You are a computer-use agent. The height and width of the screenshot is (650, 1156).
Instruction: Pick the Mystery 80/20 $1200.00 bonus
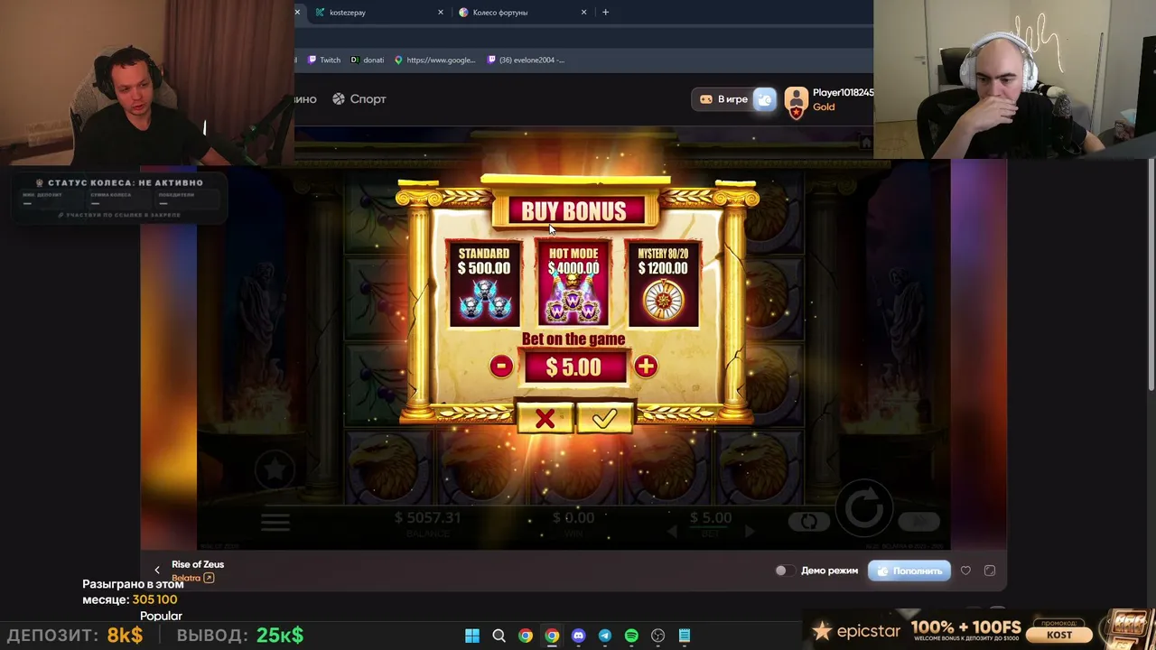pos(663,283)
